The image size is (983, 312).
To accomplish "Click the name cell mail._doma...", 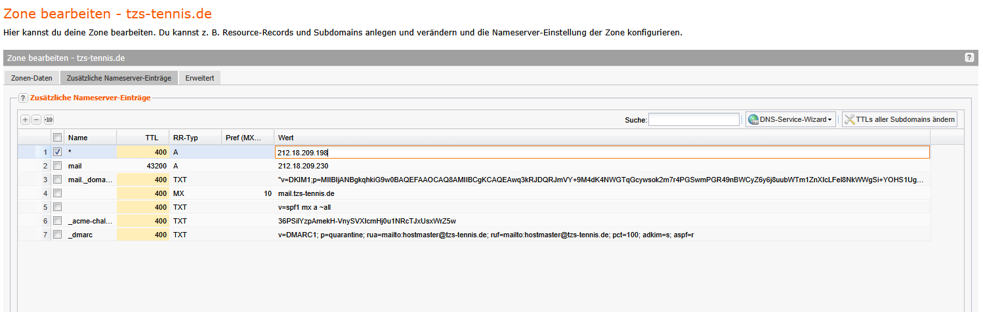I will [91, 180].
